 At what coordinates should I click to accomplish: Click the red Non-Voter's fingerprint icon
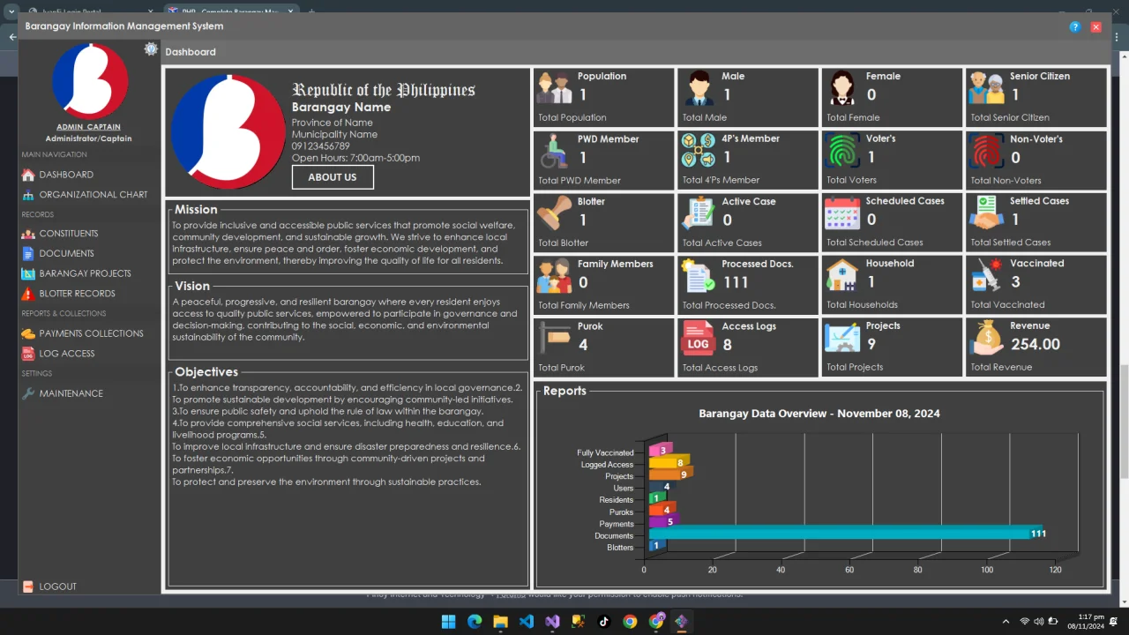(987, 151)
